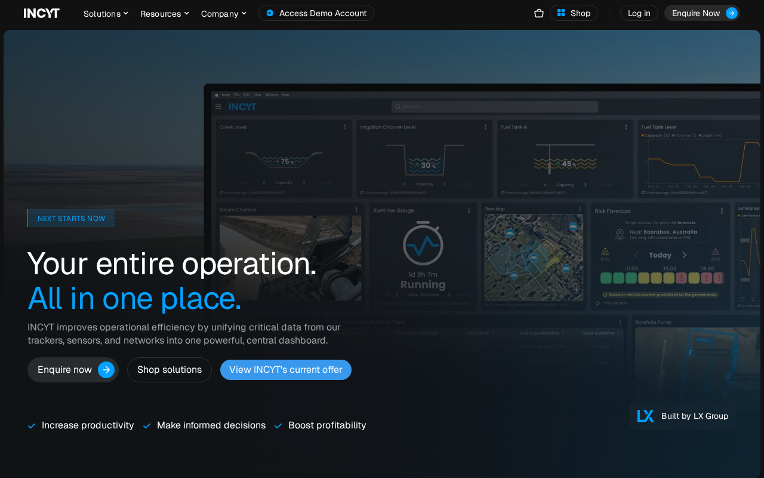The width and height of the screenshot is (764, 478).
Task: Click the sunset icon above 19:25
Action: coord(715,252)
